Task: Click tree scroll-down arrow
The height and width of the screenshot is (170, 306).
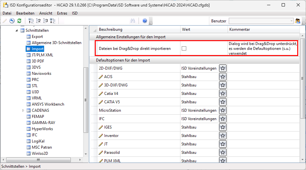Action: 86,154
